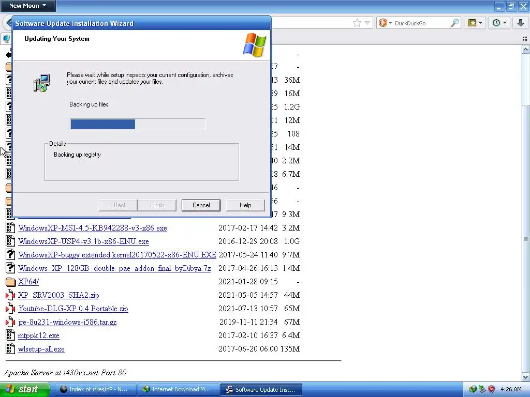Open WindowsXP-USP4-v3.1b-x86-ENU.exe link

[x=83, y=241]
